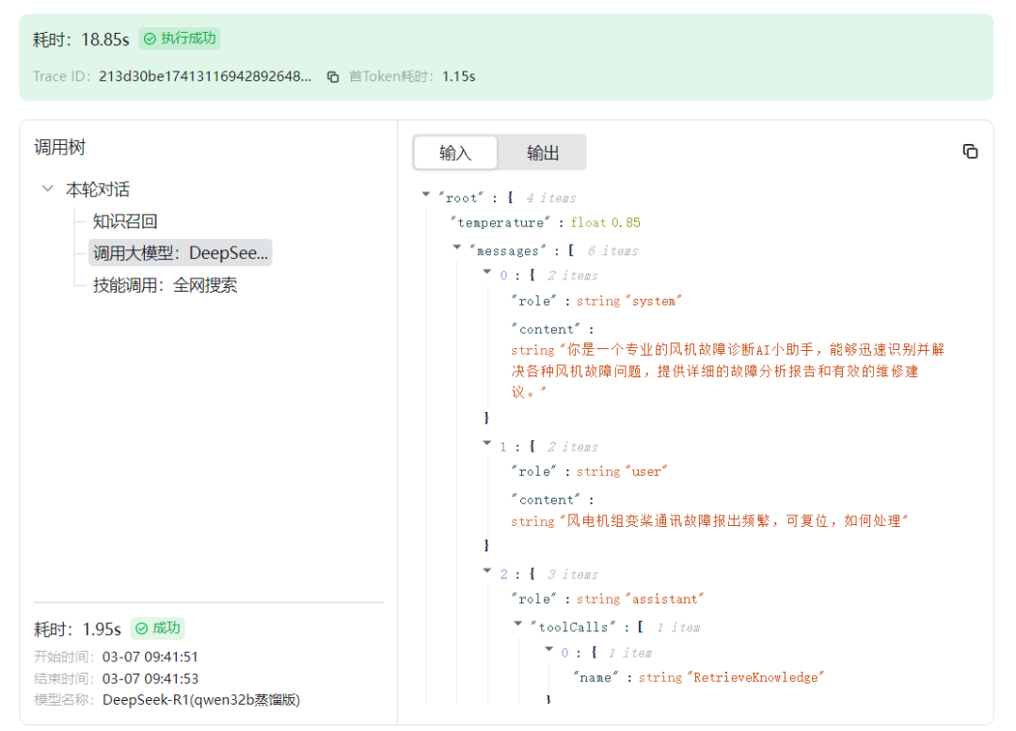1016x731 pixels.
Task: Click the green 执行成功 status badge
Action: (180, 39)
